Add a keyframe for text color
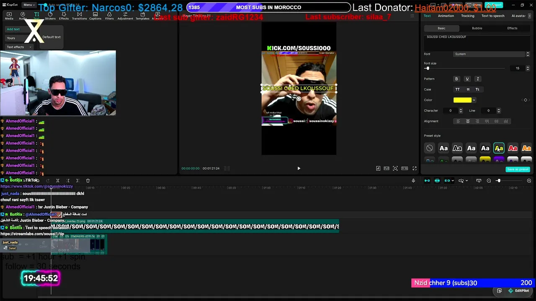 pos(526,100)
